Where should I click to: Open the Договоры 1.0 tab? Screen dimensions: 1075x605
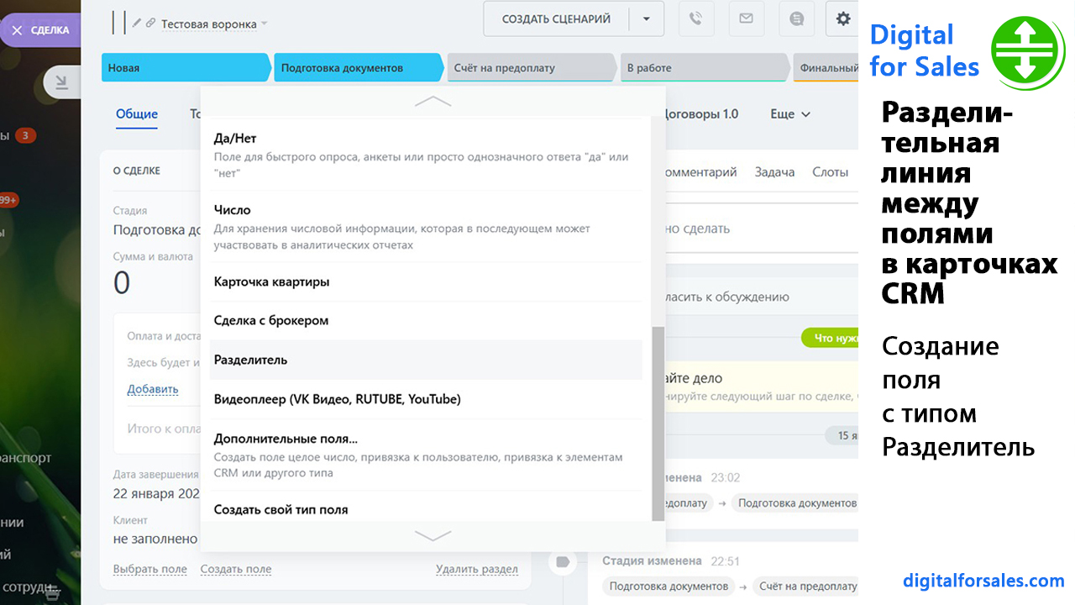point(701,114)
